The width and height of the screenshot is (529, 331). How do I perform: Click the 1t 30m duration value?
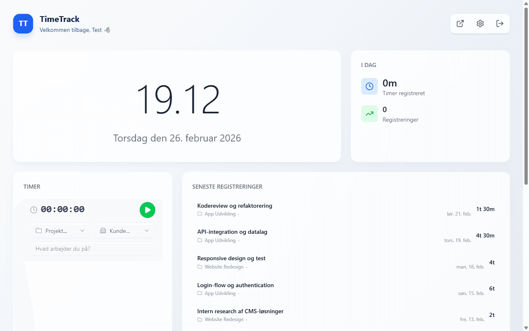485,209
